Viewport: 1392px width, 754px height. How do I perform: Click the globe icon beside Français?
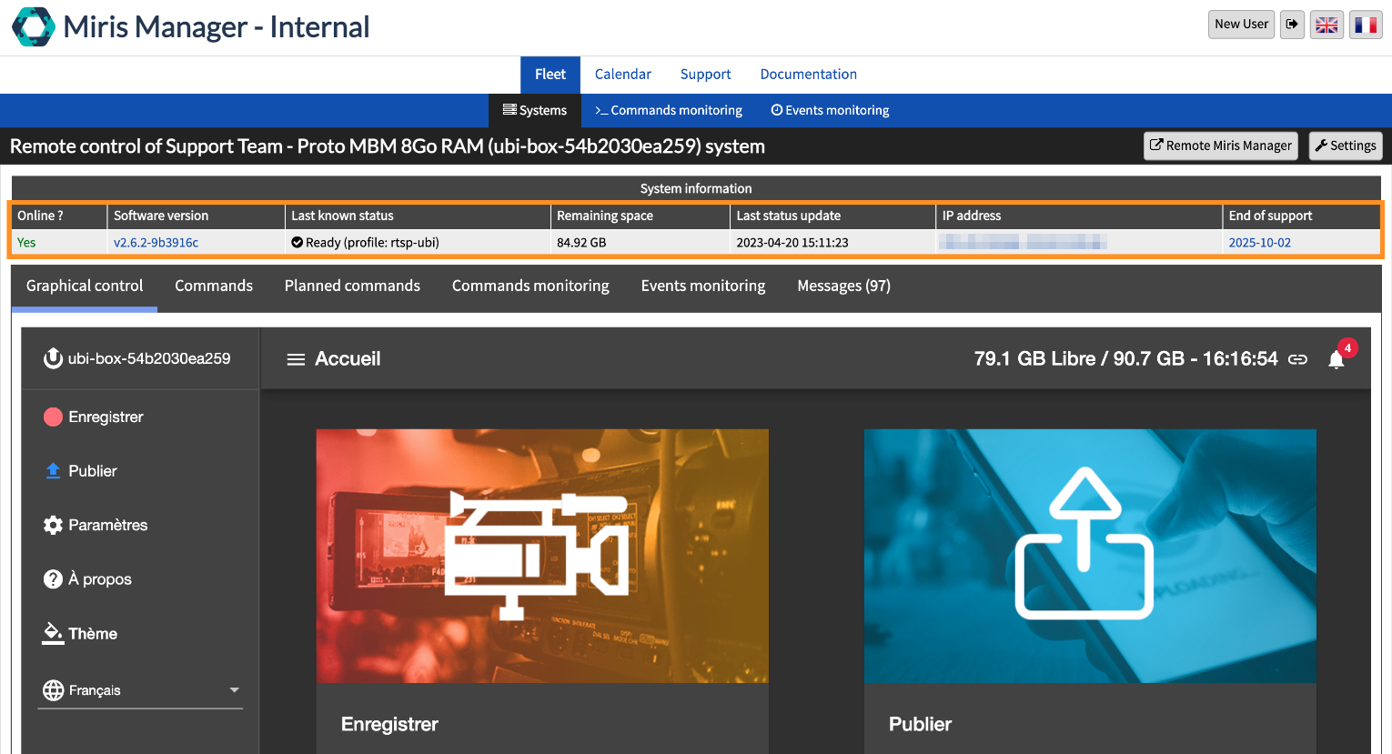click(x=54, y=690)
